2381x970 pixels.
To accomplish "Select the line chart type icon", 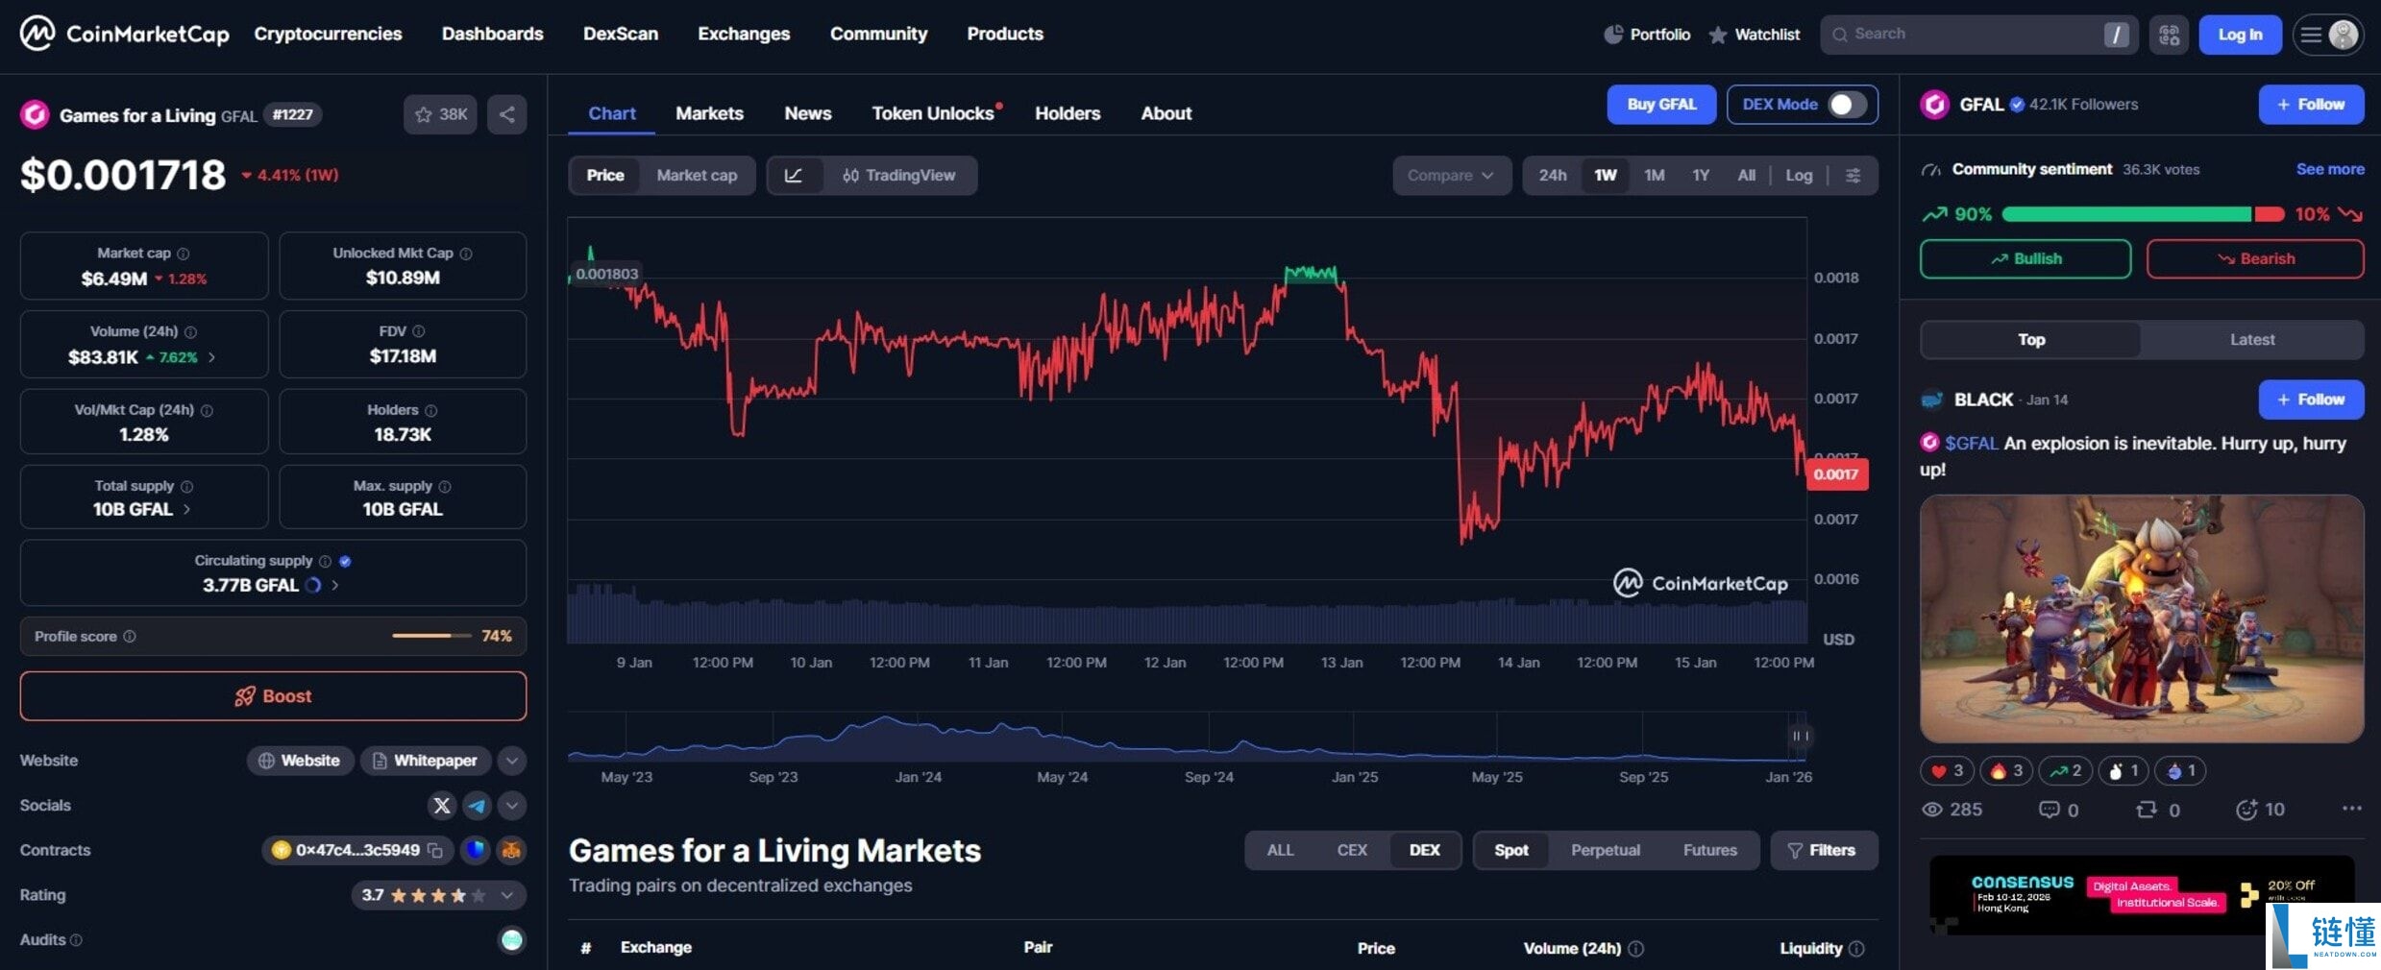I will [x=794, y=176].
